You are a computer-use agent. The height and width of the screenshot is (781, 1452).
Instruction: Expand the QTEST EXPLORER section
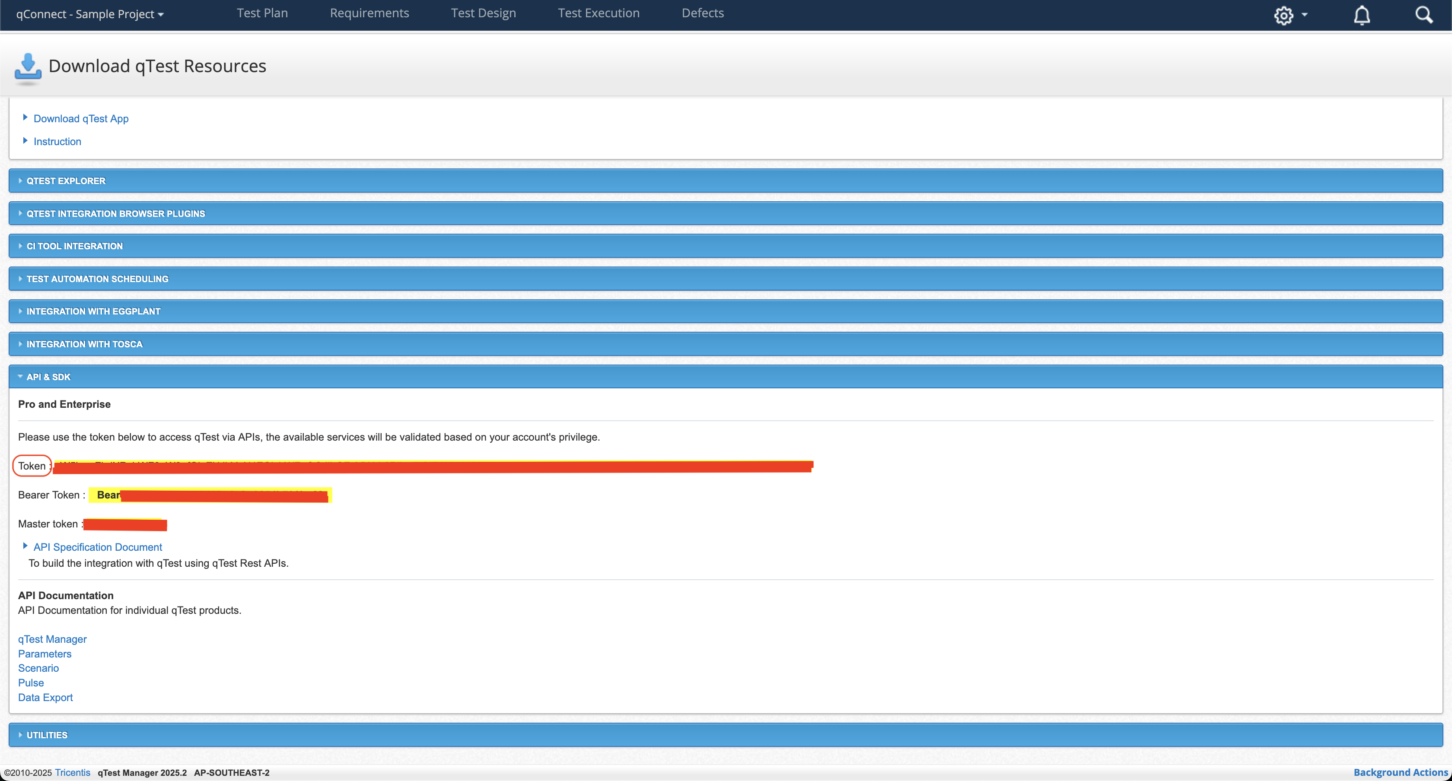[x=66, y=181]
